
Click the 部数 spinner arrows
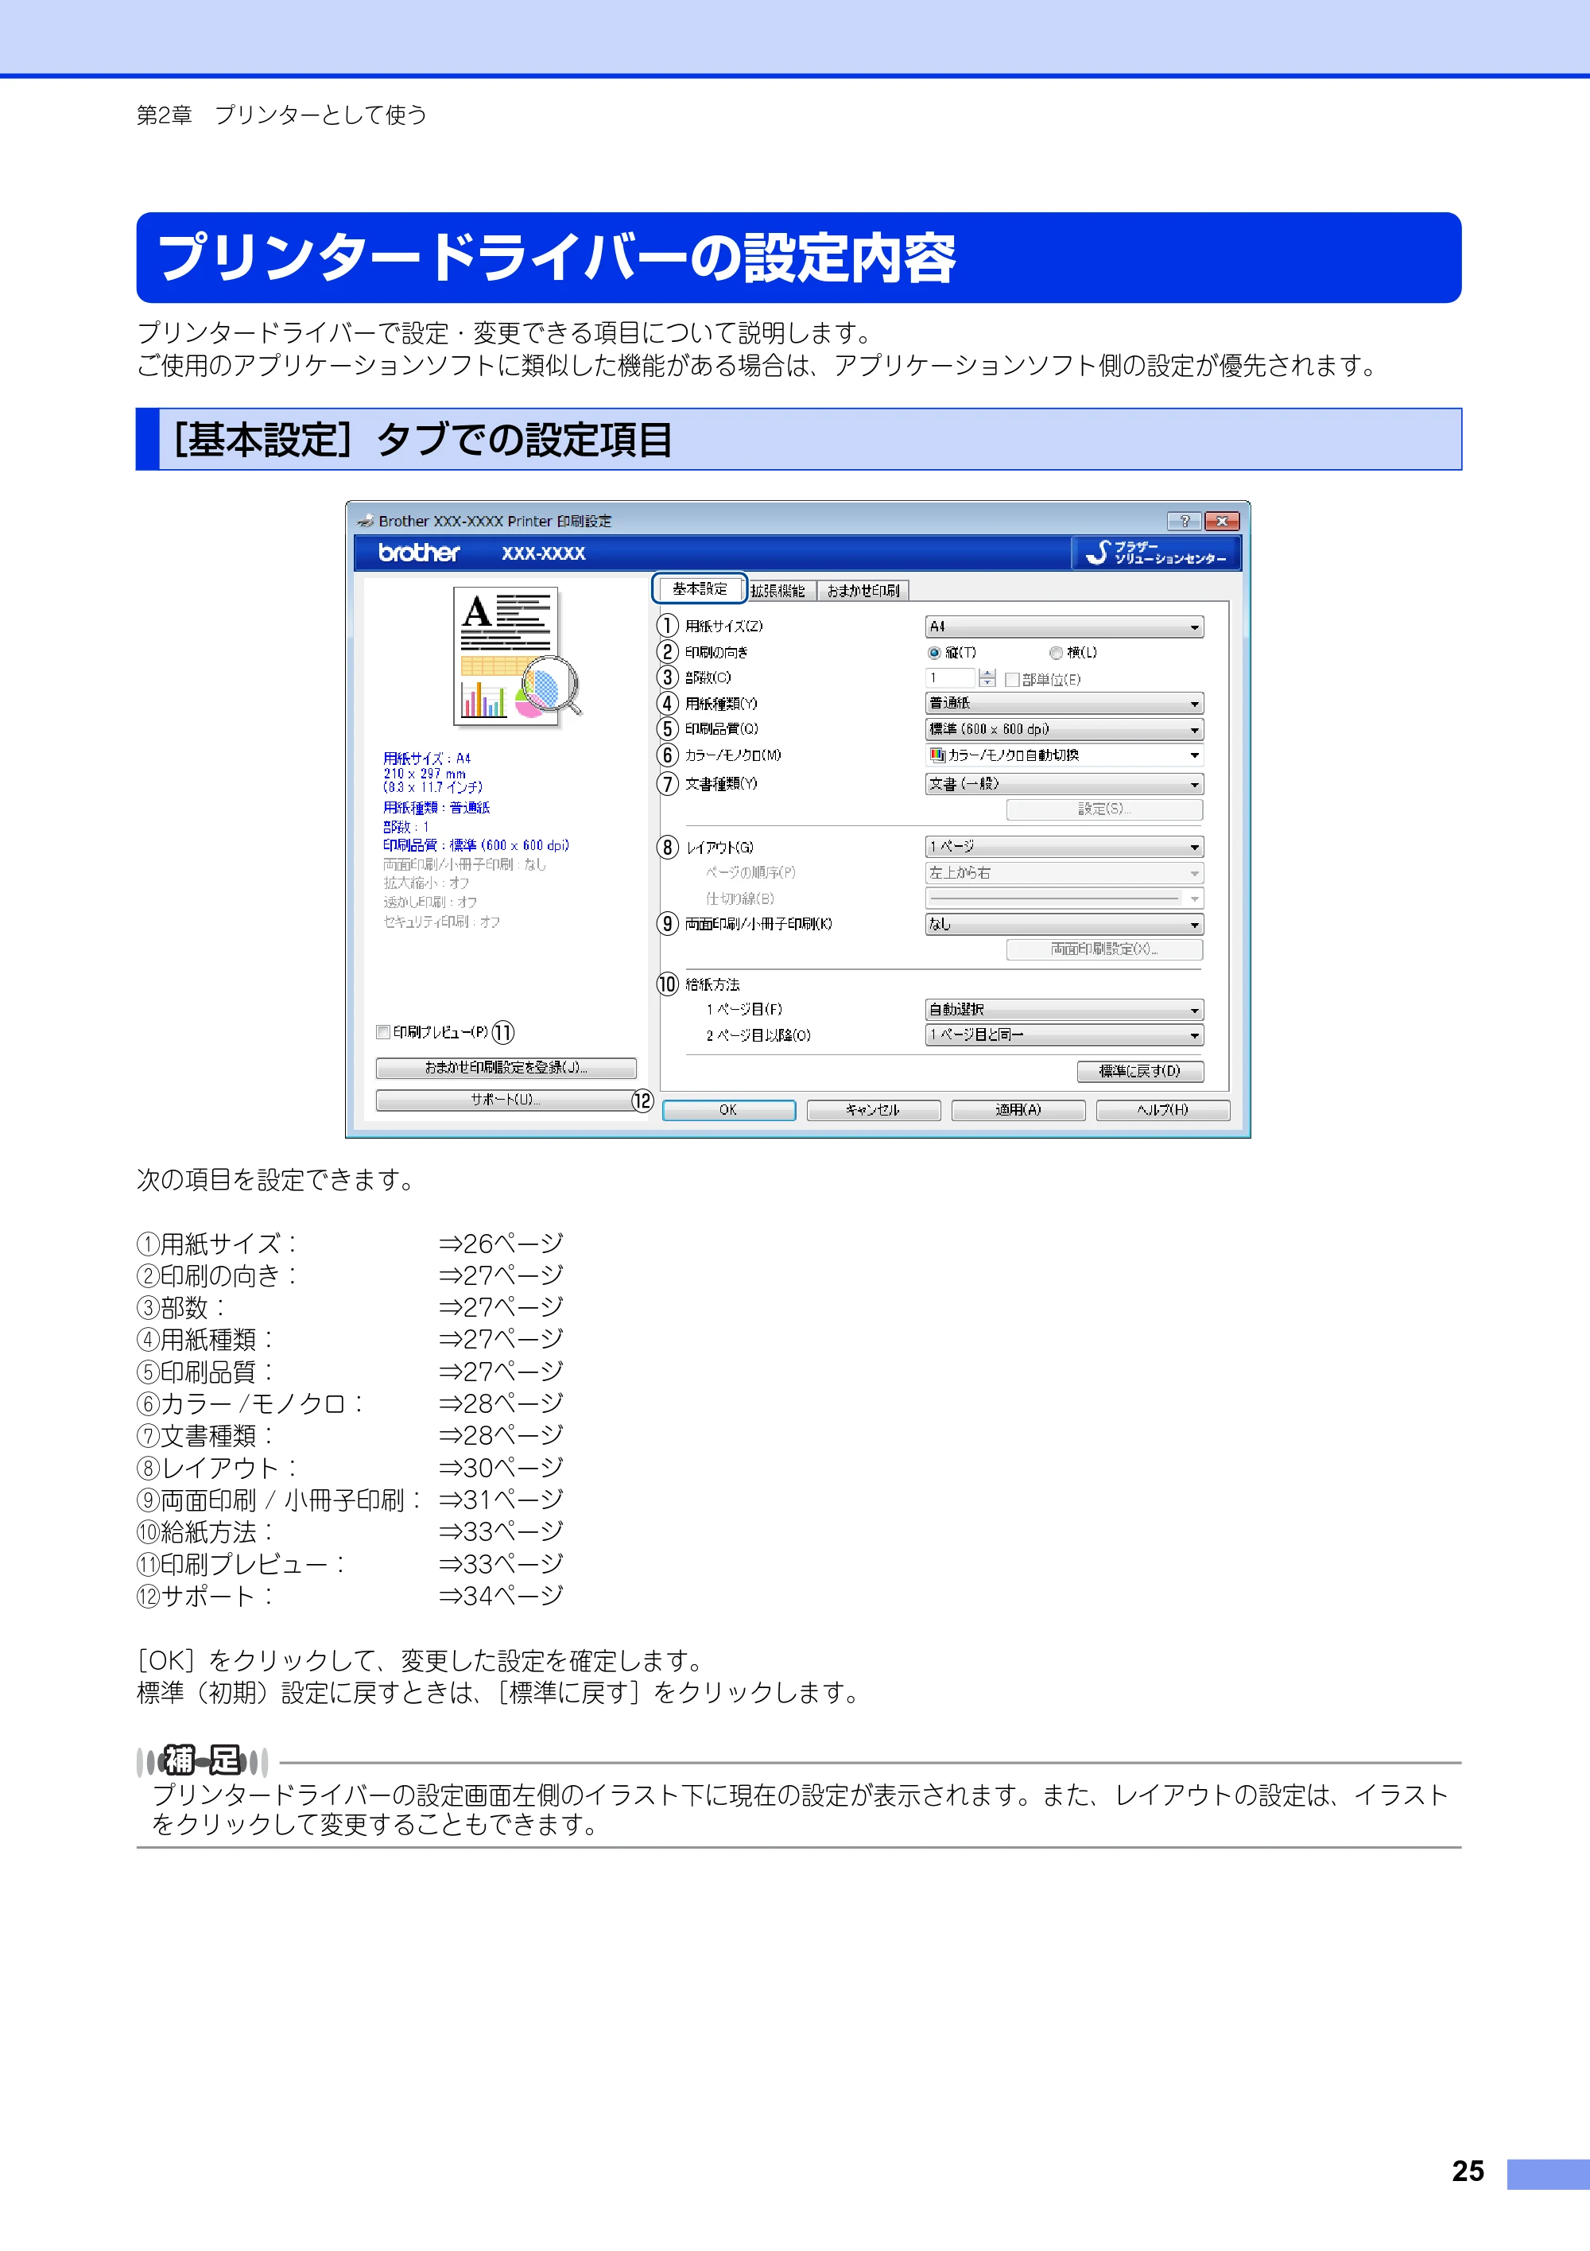point(987,678)
